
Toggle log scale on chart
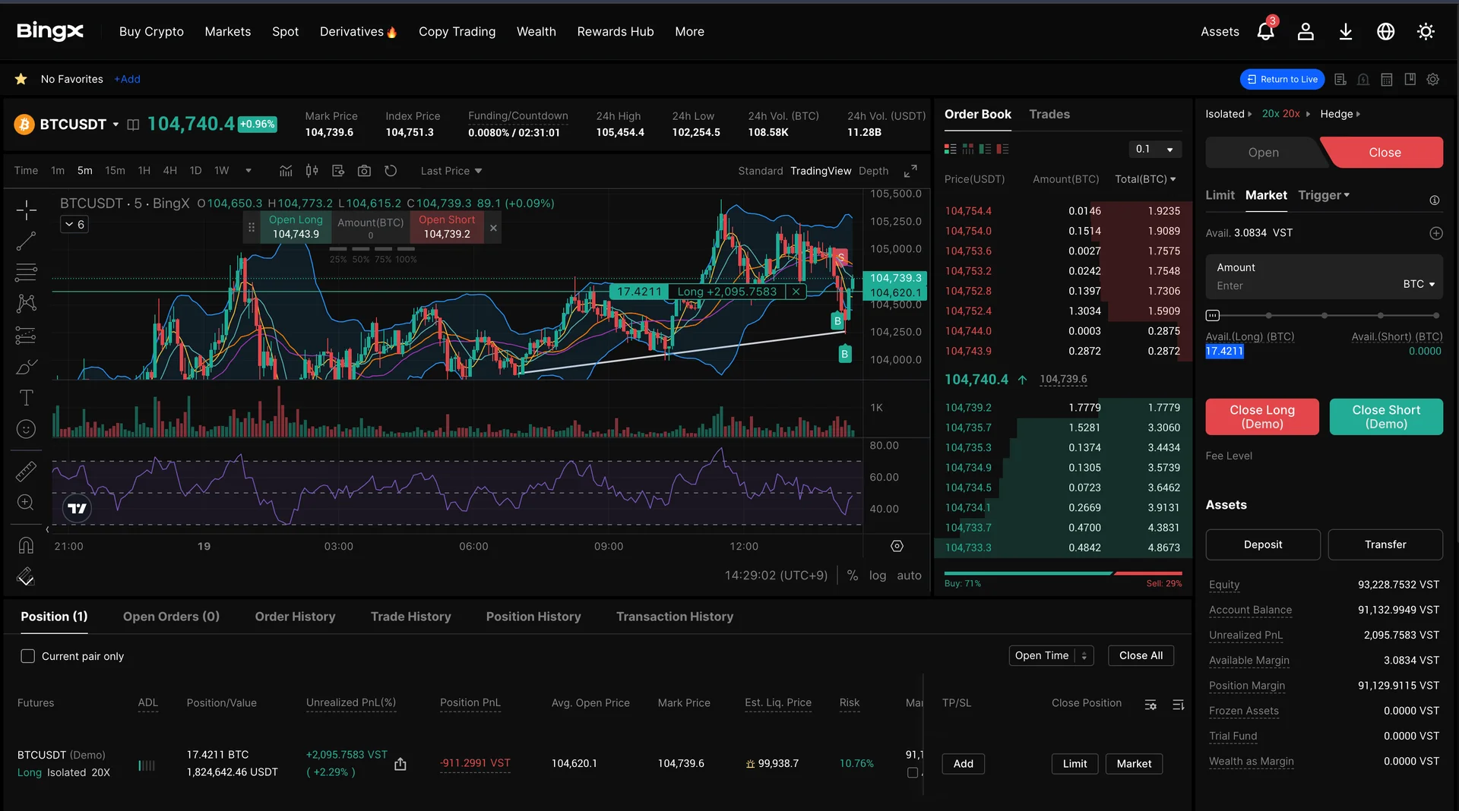click(877, 576)
